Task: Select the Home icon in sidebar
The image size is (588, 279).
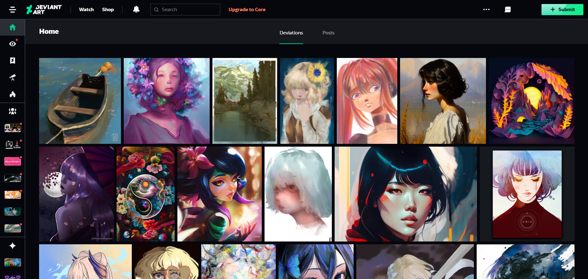Action: click(x=12, y=27)
